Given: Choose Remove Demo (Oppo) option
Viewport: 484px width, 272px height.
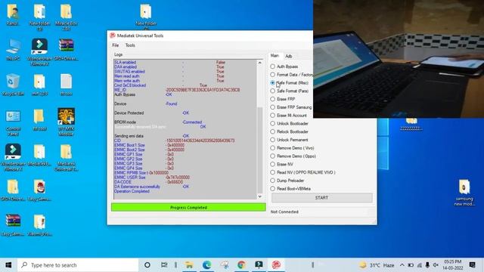Looking at the screenshot, I should [x=293, y=156].
